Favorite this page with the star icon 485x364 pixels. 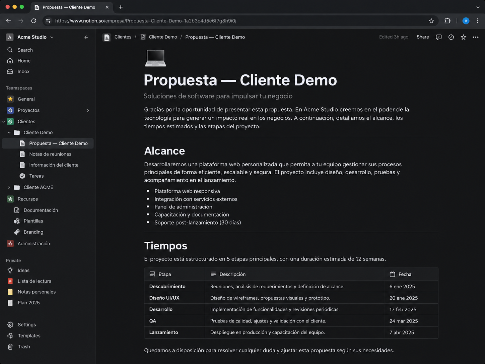pos(463,37)
